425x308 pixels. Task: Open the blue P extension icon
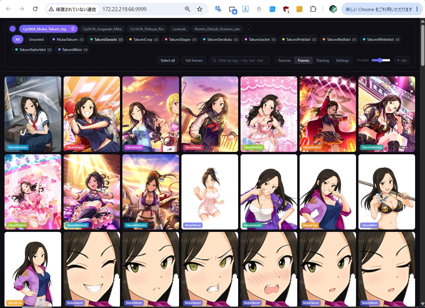[x=272, y=9]
